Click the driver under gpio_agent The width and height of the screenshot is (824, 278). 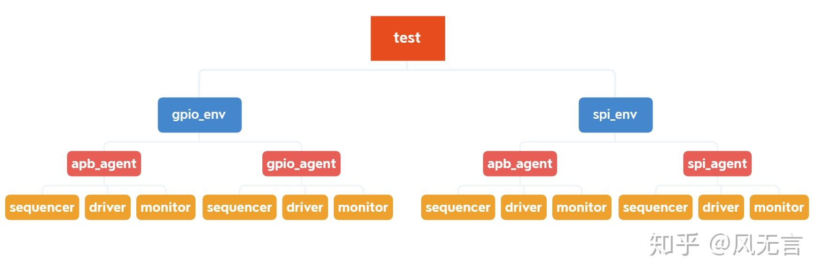305,207
